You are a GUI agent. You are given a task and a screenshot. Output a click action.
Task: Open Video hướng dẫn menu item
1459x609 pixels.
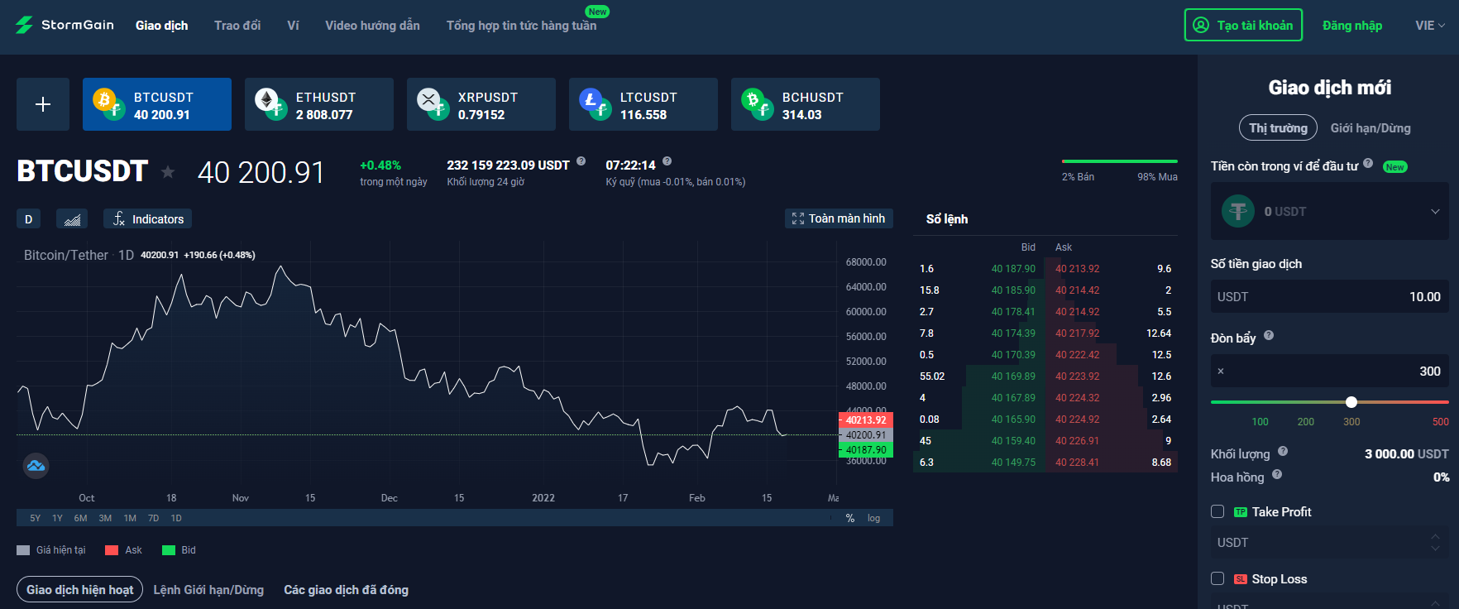click(x=372, y=26)
